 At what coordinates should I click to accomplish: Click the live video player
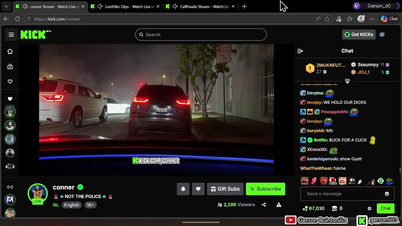point(156,110)
